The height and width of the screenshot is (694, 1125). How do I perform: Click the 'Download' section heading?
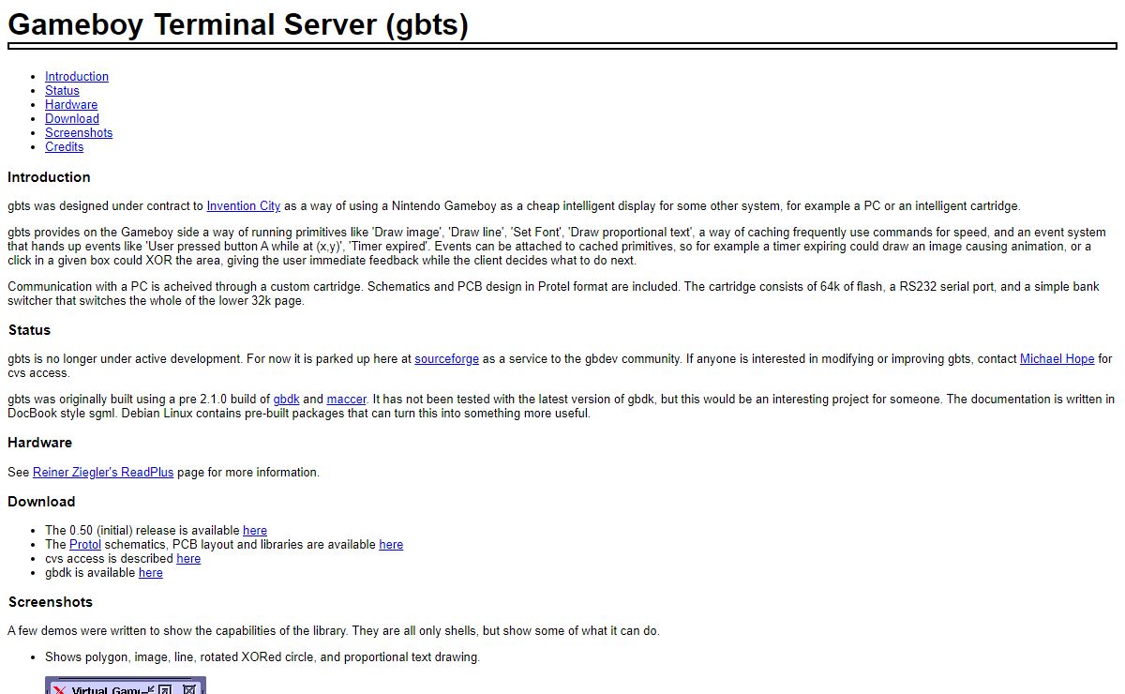[x=41, y=502]
